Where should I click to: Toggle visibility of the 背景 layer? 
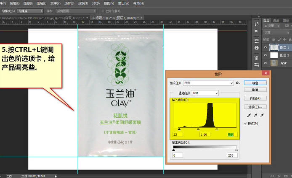[265, 63]
